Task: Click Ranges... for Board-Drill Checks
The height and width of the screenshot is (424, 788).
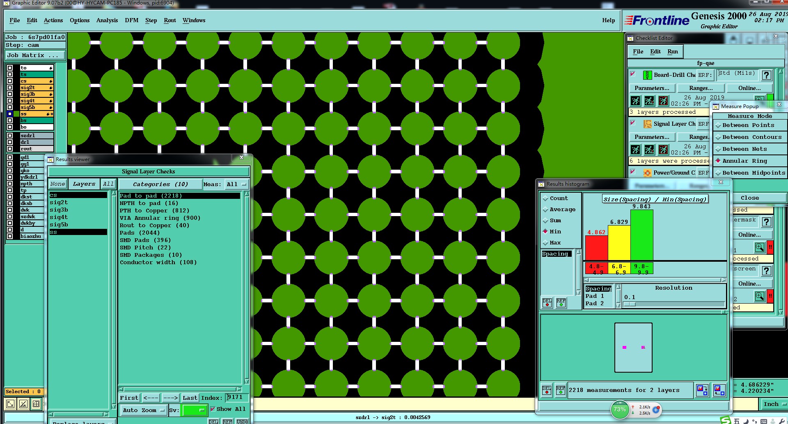Action: coord(701,88)
